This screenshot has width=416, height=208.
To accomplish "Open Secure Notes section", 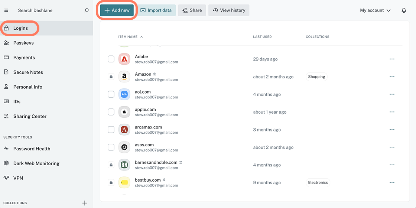I will point(28,72).
